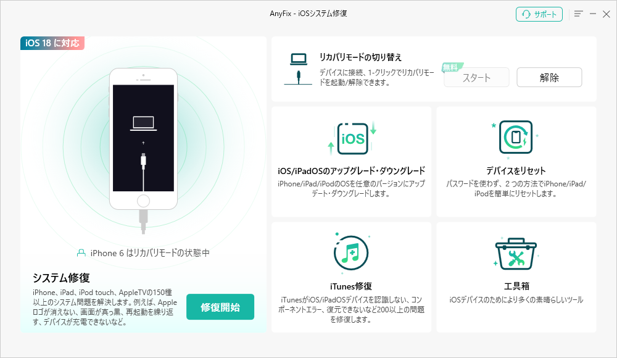Click the grayed-out スタート button
The width and height of the screenshot is (617, 358).
point(476,77)
